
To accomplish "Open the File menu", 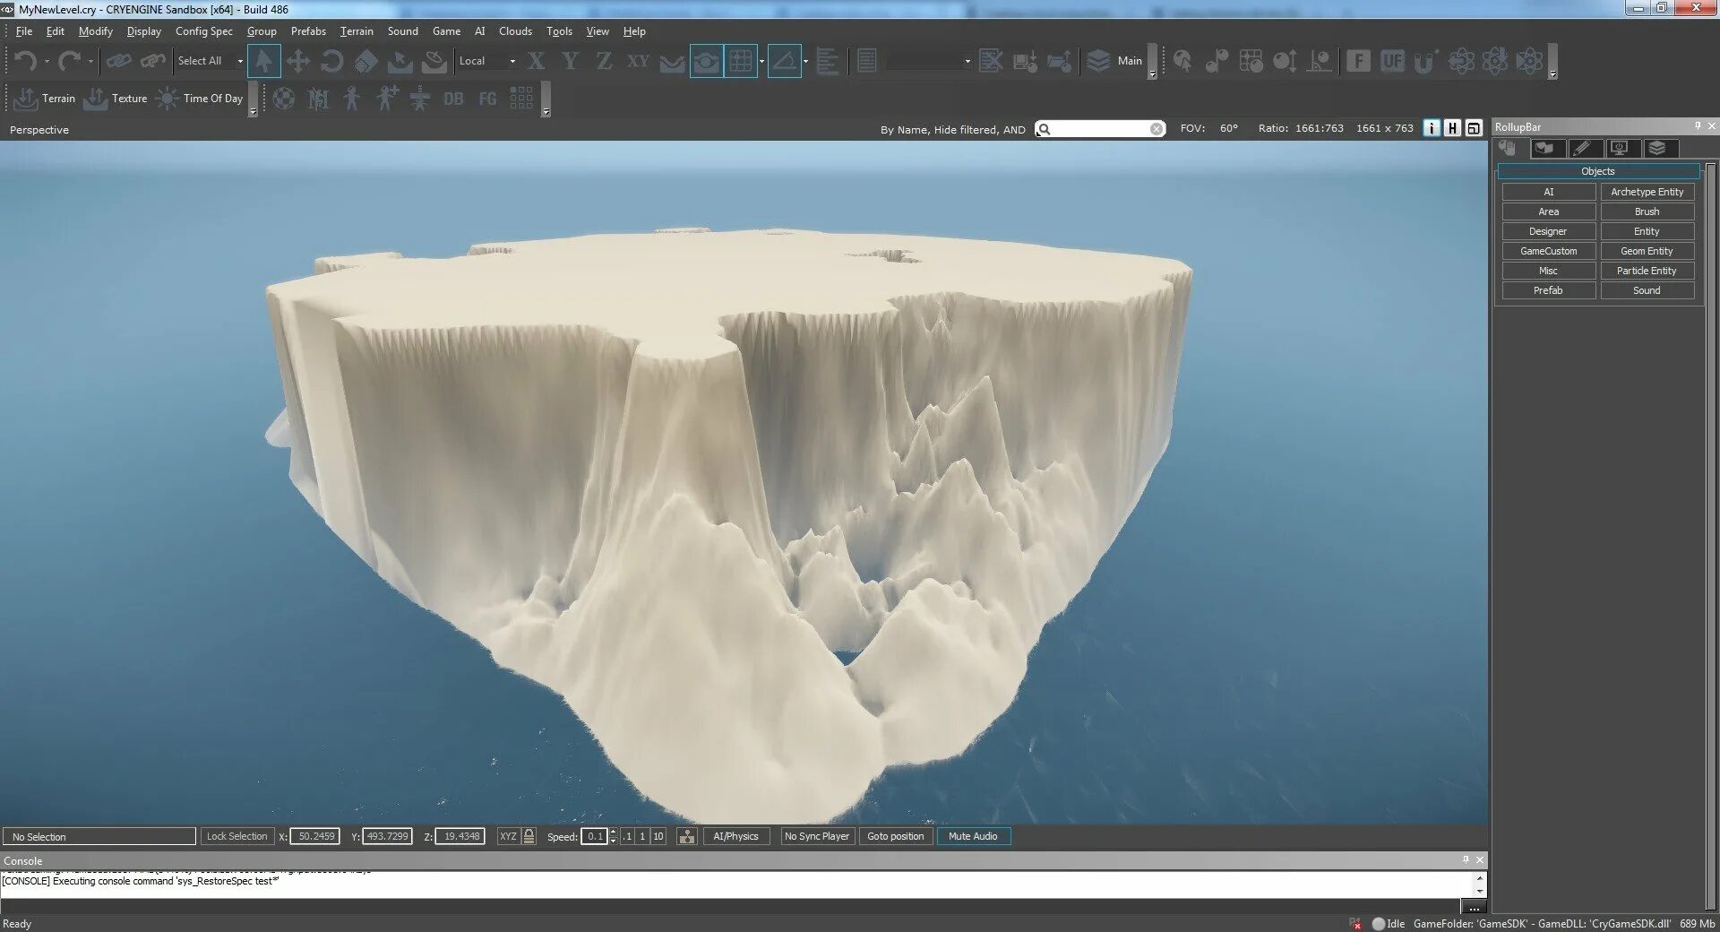I will [x=24, y=31].
